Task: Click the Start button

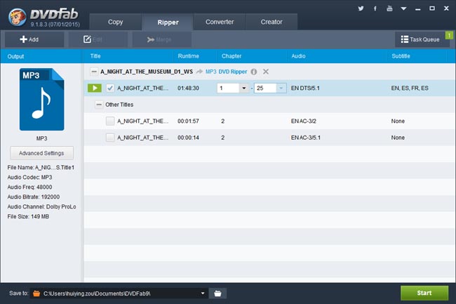Action: click(x=424, y=293)
